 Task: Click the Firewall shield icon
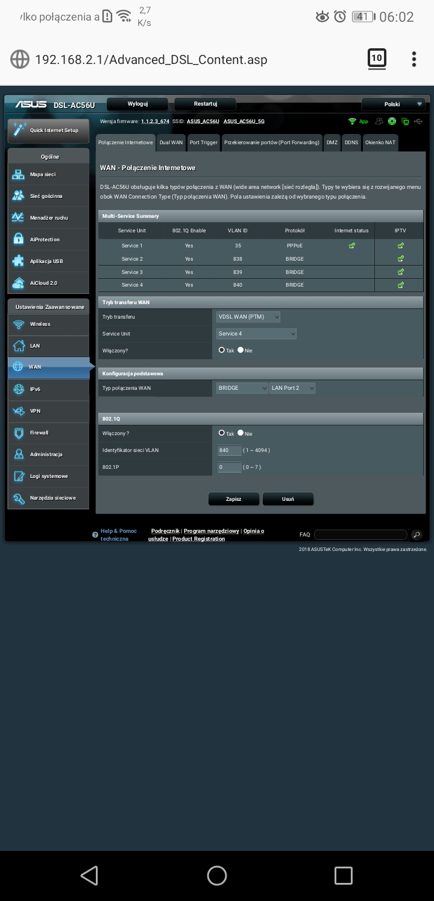click(18, 433)
